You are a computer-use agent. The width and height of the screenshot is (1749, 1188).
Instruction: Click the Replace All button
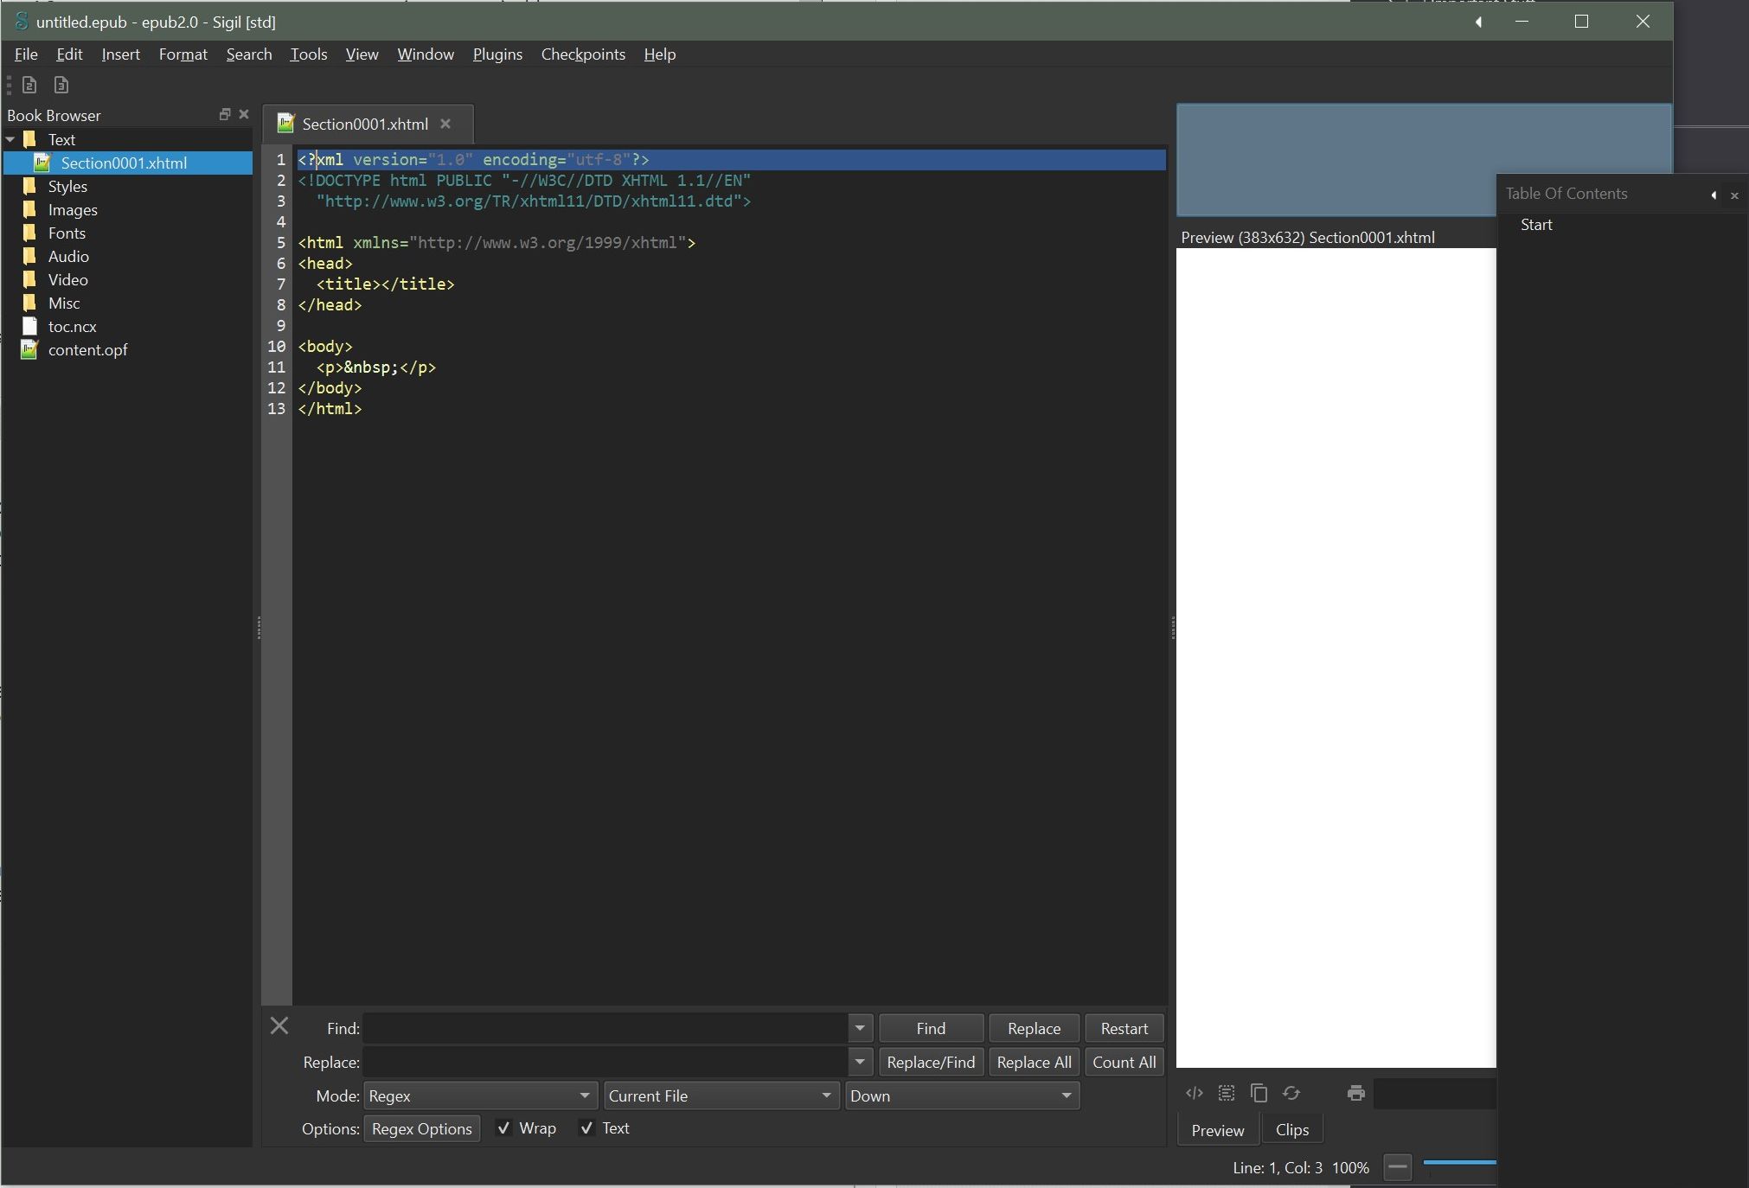[1034, 1062]
